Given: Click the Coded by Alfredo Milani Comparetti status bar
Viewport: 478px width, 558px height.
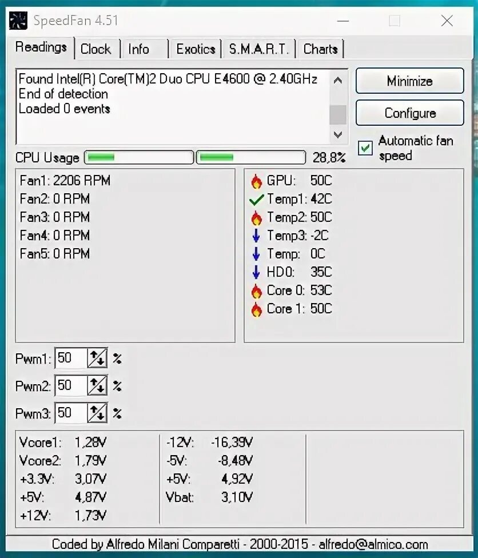Looking at the screenshot, I should [240, 544].
